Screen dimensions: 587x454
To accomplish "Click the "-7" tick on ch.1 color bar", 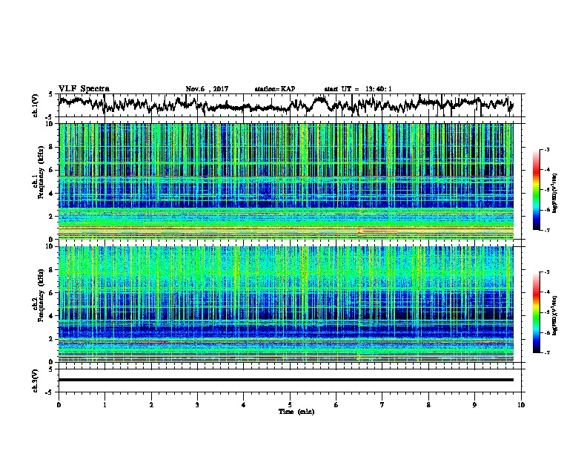I will click(x=546, y=230).
